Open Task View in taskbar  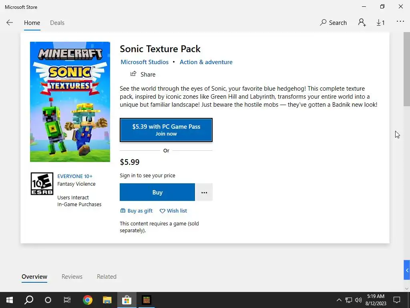click(67, 300)
